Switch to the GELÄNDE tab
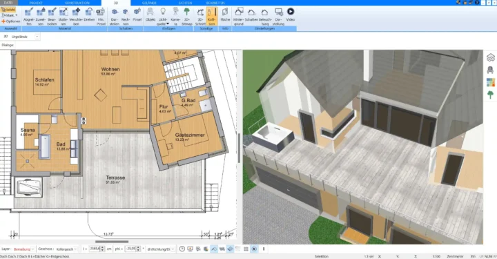This screenshot has width=497, height=259. pos(149,3)
